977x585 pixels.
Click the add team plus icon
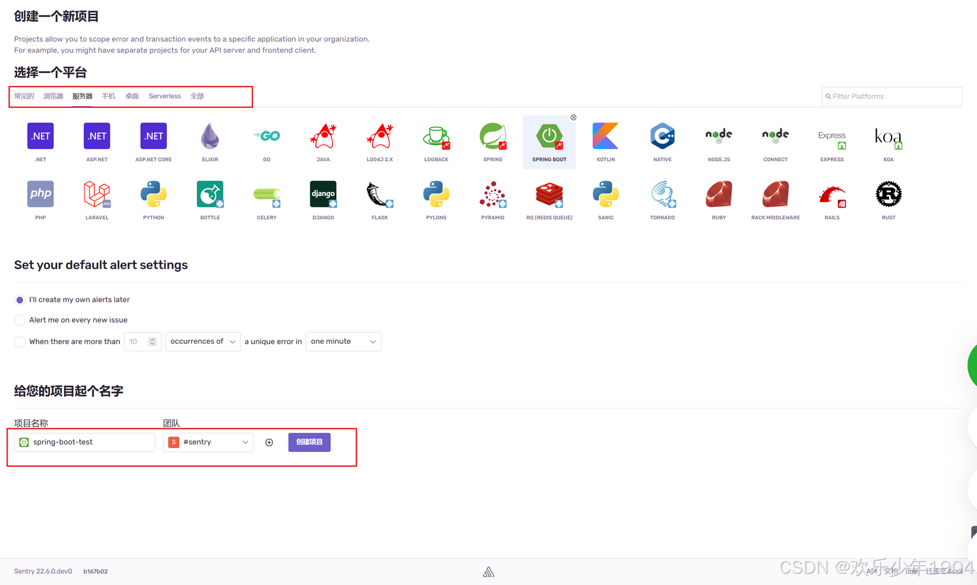pyautogui.click(x=269, y=442)
